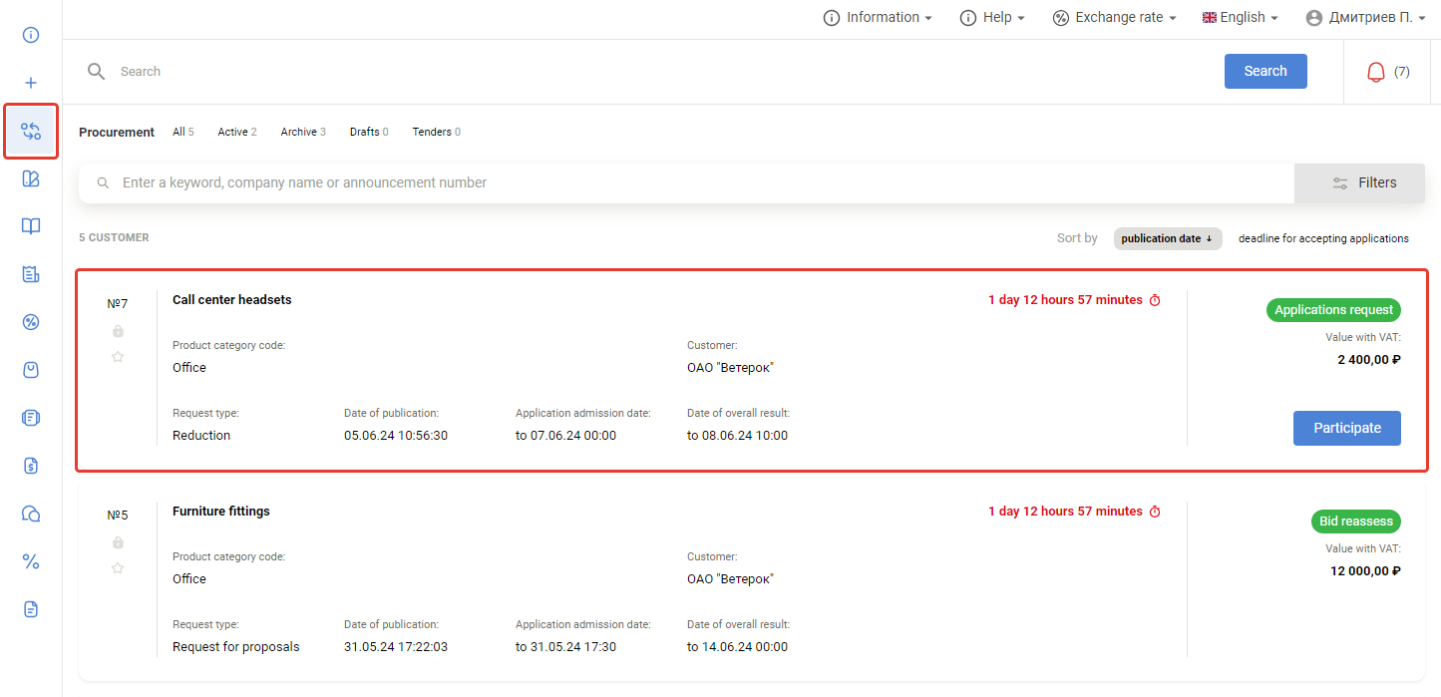Focus the top Search input field
This screenshot has width=1441, height=697.
click(658, 72)
